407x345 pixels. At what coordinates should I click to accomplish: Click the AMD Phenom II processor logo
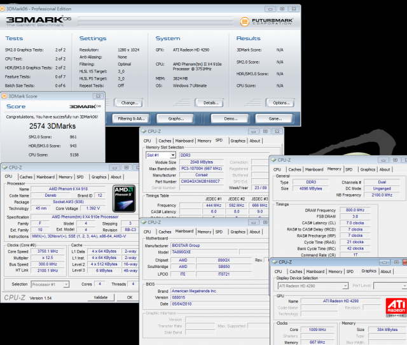point(124,199)
